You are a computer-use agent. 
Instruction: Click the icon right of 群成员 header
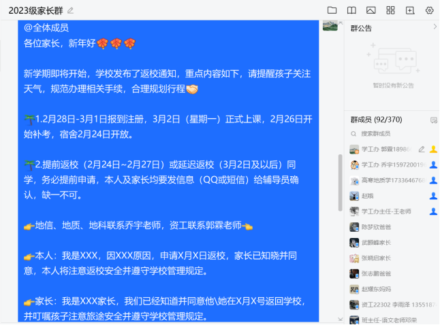(x=433, y=120)
